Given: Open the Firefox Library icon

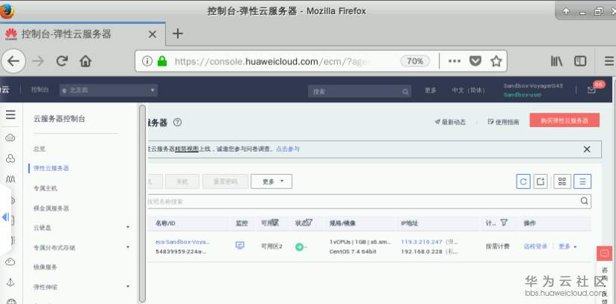Looking at the screenshot, I should [556, 61].
